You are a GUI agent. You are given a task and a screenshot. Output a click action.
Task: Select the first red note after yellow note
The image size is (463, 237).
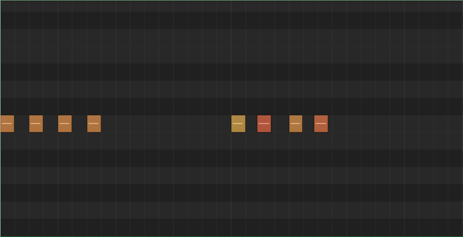pyautogui.click(x=264, y=124)
